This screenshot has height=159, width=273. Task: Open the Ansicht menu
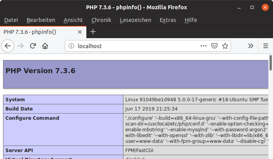[73, 20]
